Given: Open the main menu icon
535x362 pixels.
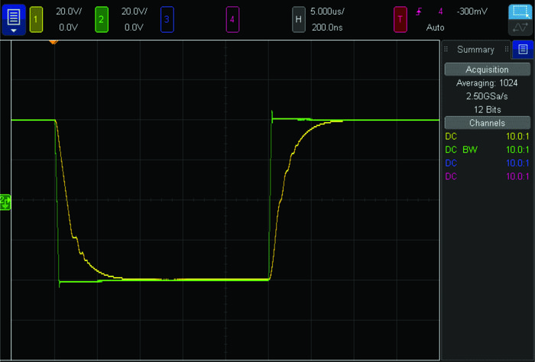Looking at the screenshot, I should tap(13, 18).
